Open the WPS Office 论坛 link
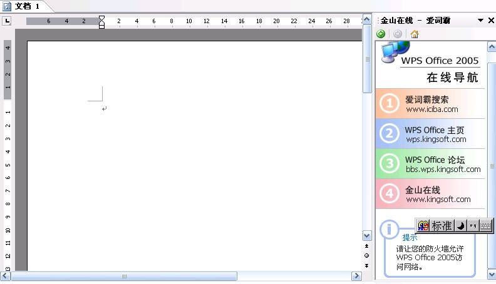 430,164
